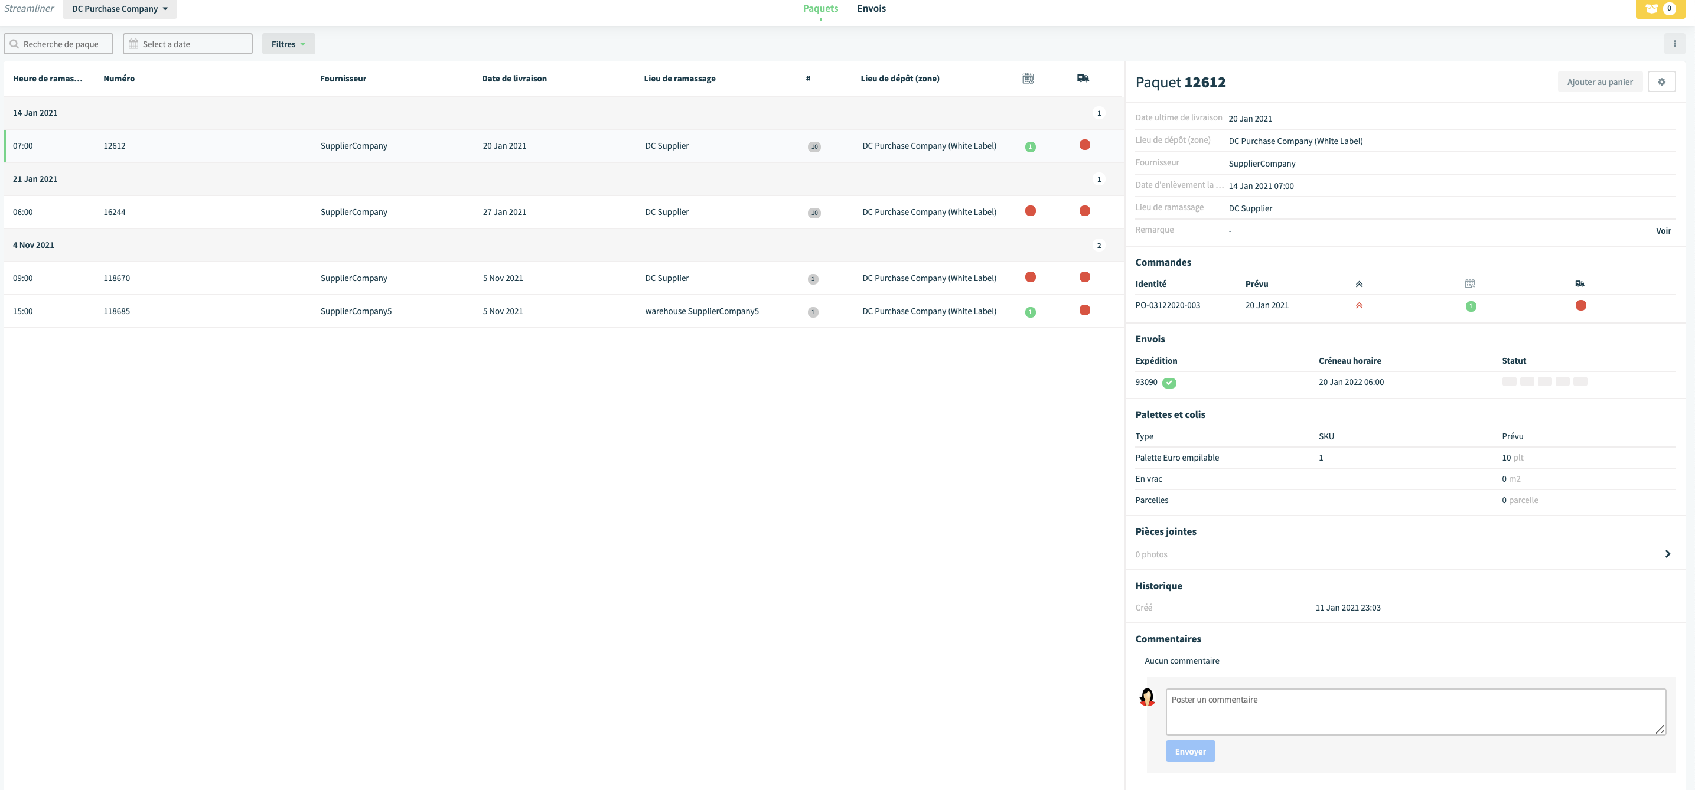Viewport: 1695px width, 790px height.
Task: Sort by Date de livraison column header
Action: point(514,79)
